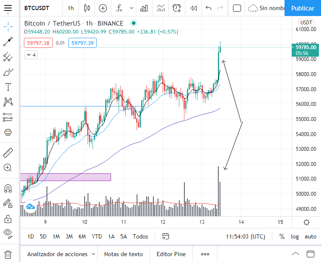Open the emoji icons tool
This screenshot has width=321, height=262.
point(8,132)
